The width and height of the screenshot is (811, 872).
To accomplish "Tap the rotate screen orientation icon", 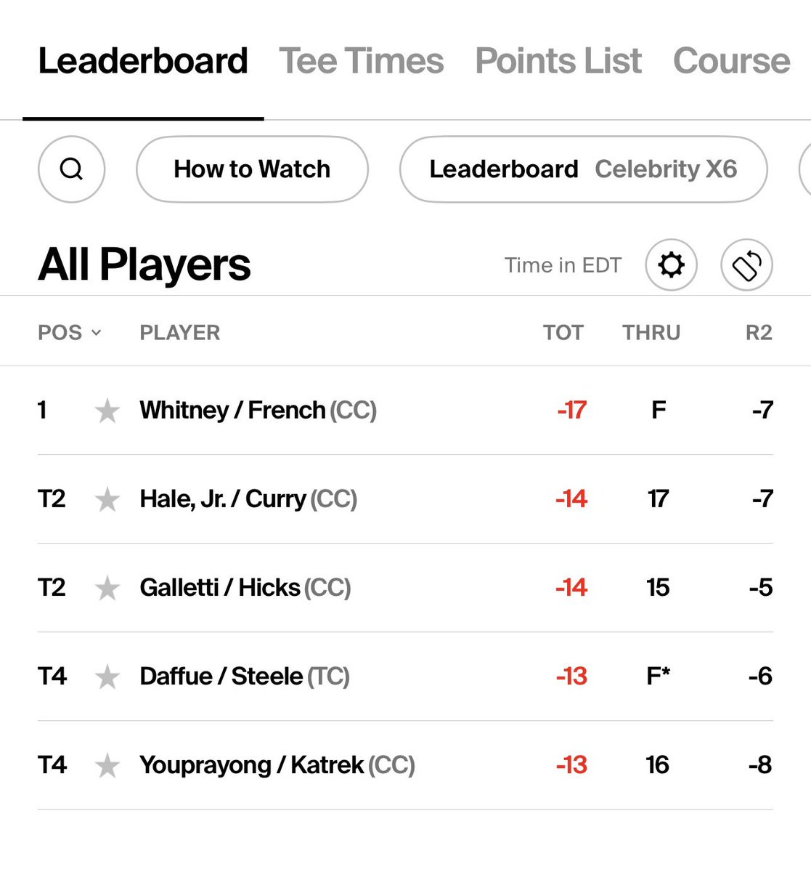I will 746,265.
